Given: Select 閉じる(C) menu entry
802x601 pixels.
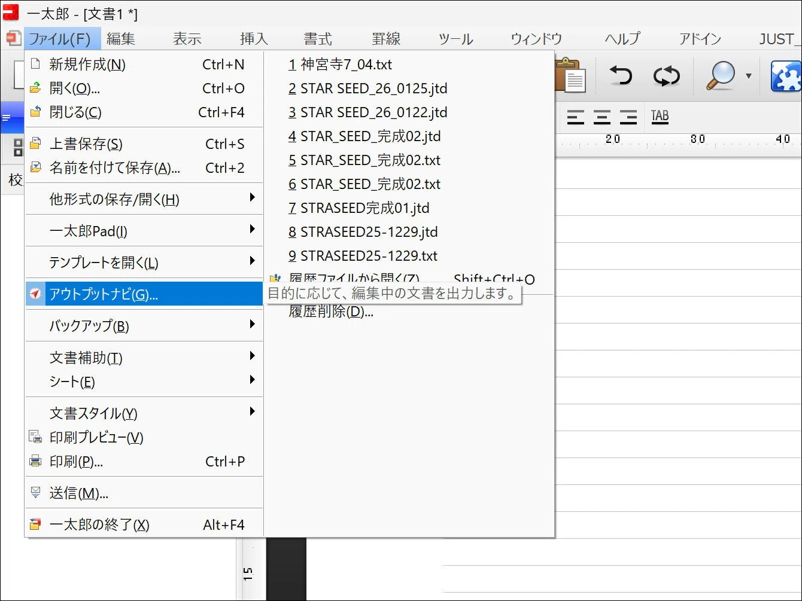Looking at the screenshot, I should (x=144, y=112).
